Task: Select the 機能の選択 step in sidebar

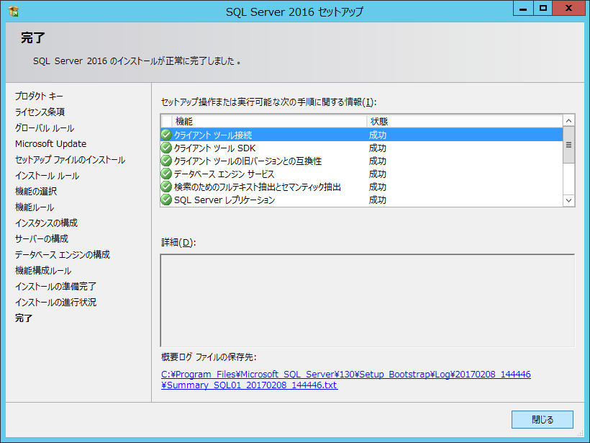Action: 36,191
